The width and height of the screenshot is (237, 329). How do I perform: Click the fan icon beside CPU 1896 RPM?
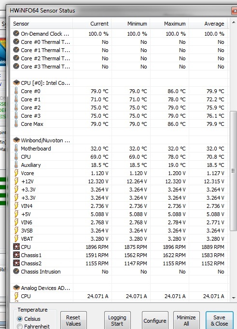click(16, 247)
